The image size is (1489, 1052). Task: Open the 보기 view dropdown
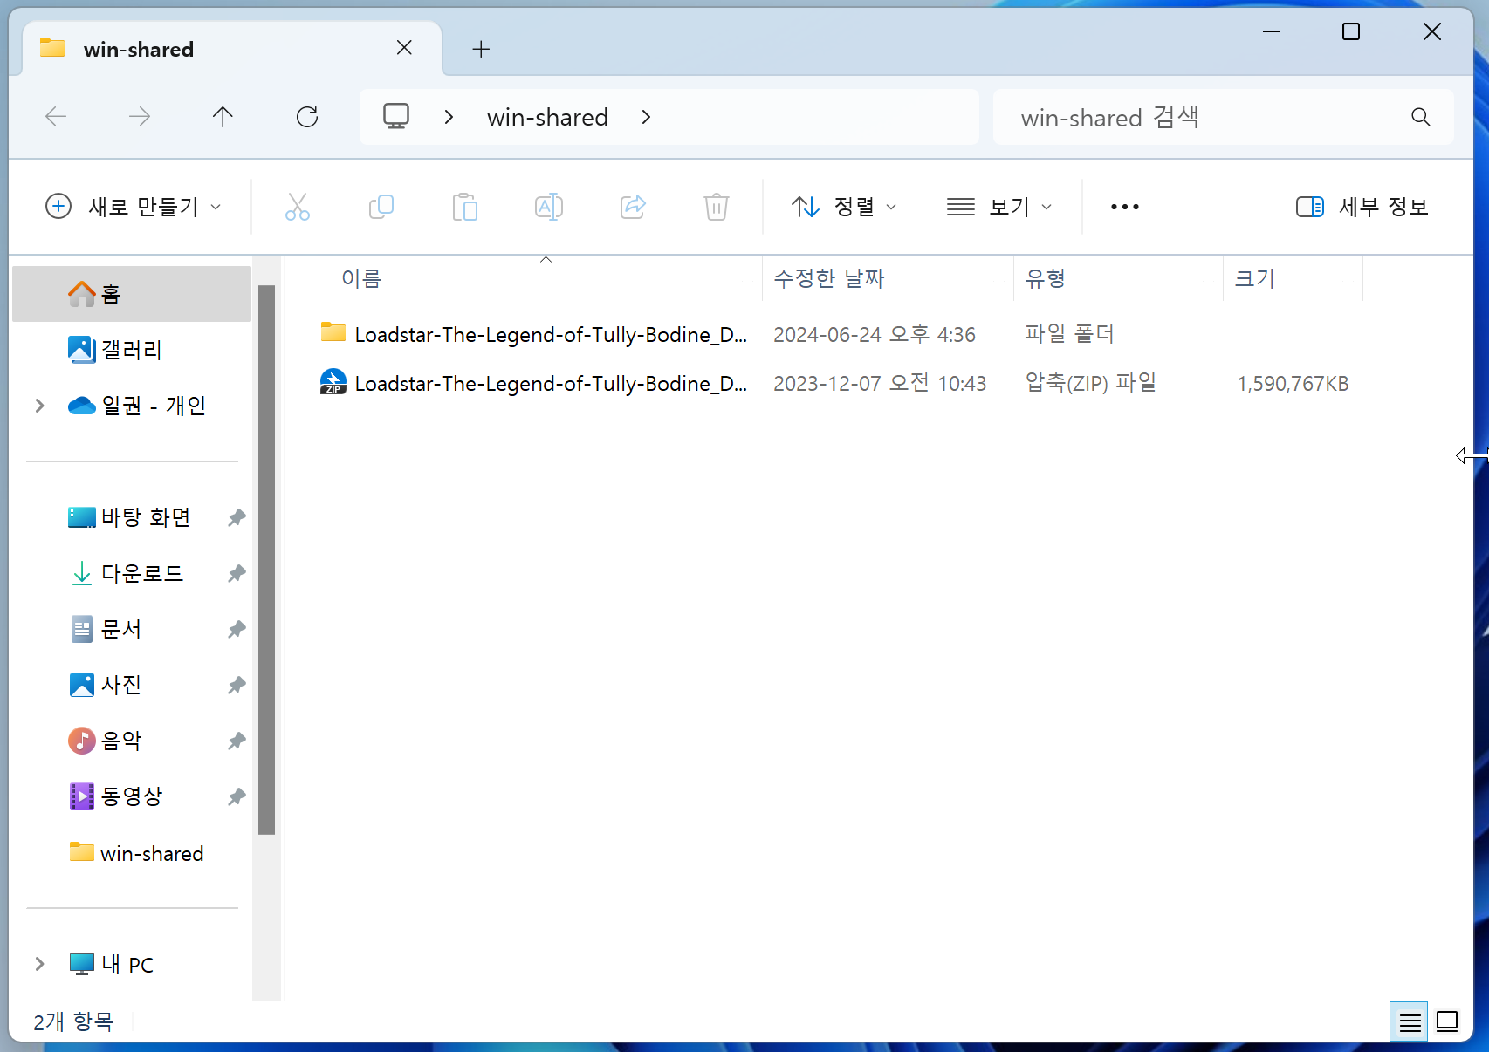tap(999, 207)
